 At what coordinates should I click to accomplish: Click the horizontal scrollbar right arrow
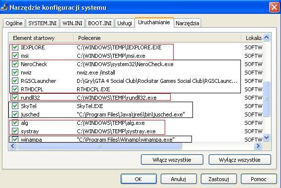(x=258, y=146)
